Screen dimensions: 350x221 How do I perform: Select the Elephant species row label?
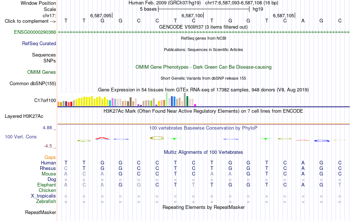tap(47, 185)
